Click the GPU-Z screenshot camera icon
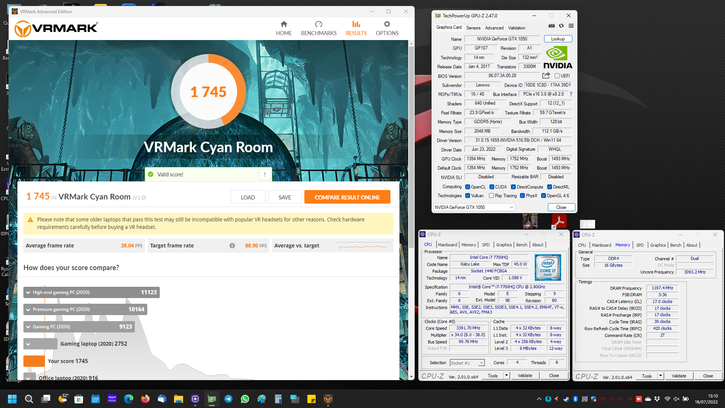 click(552, 26)
